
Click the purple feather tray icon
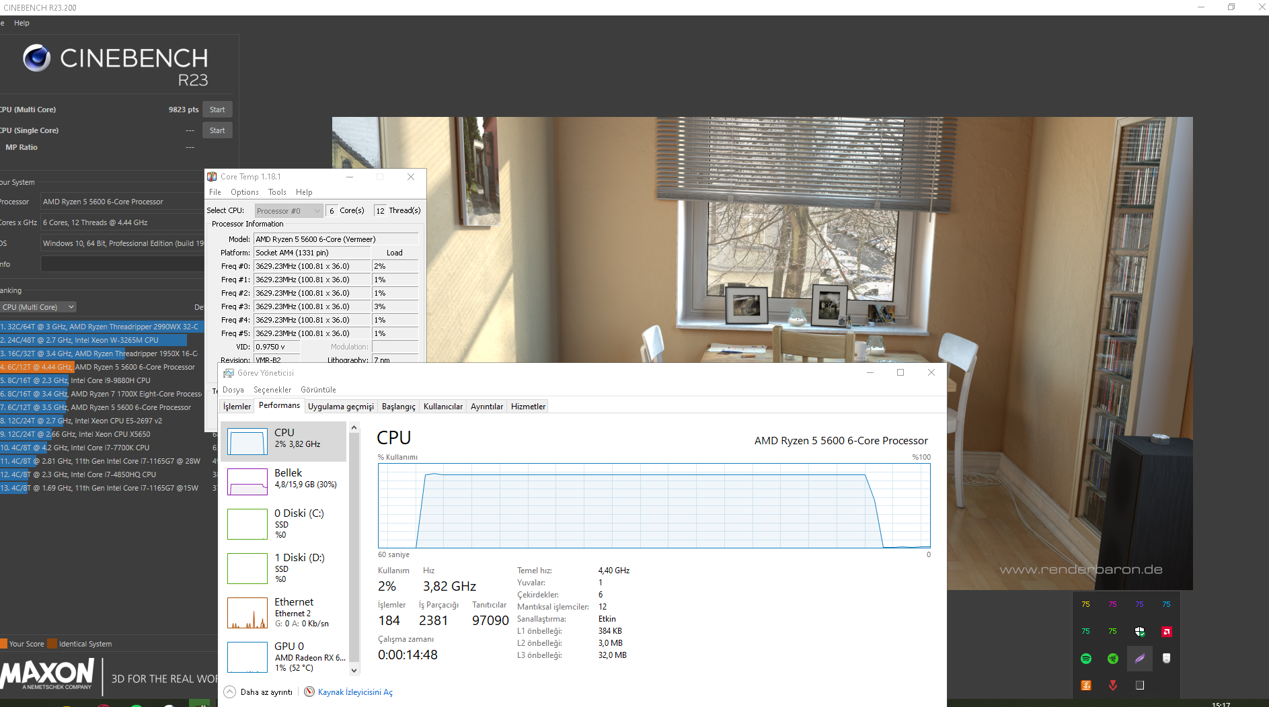click(x=1139, y=659)
